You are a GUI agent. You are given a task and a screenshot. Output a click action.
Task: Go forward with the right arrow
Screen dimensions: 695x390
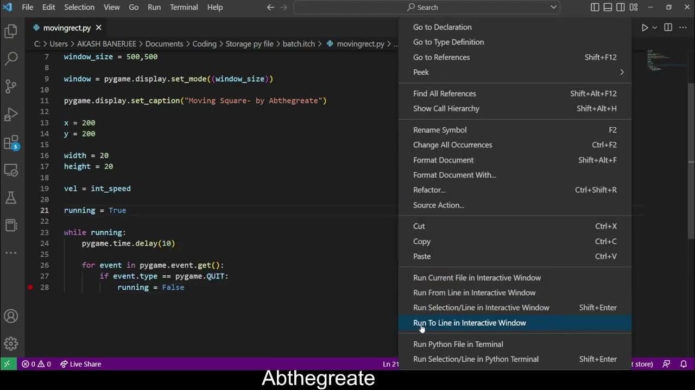[x=285, y=7]
